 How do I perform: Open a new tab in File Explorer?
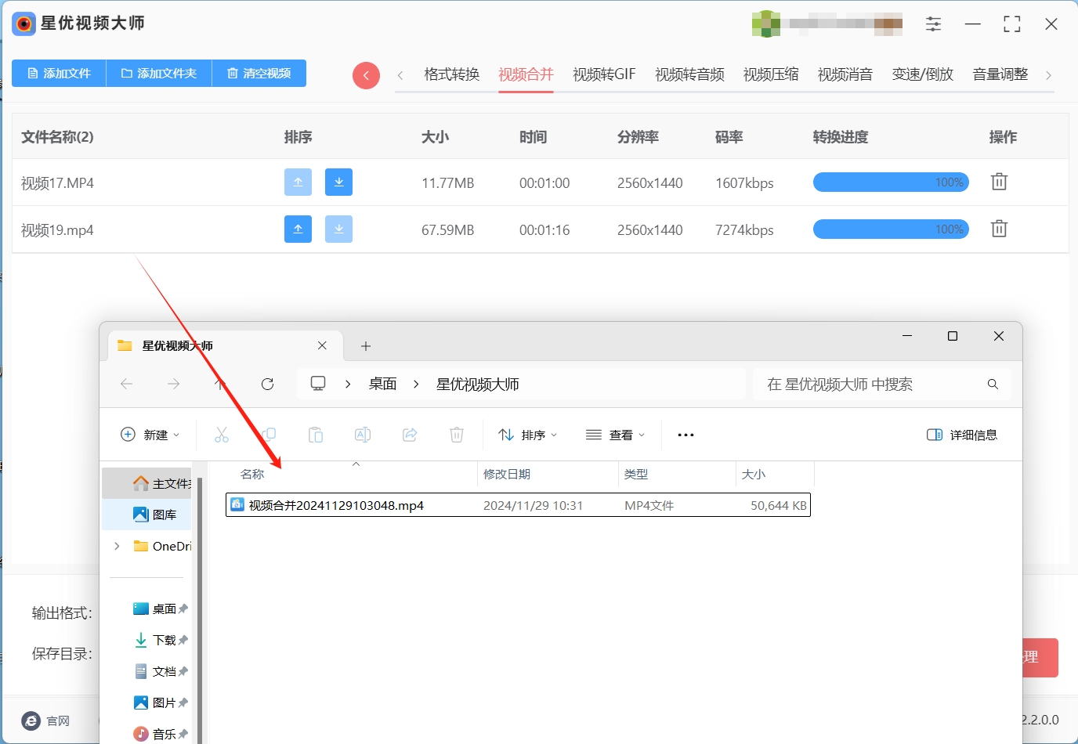pos(366,345)
